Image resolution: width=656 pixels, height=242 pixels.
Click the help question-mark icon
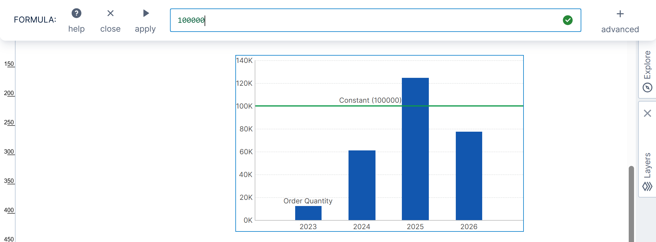[x=77, y=13]
